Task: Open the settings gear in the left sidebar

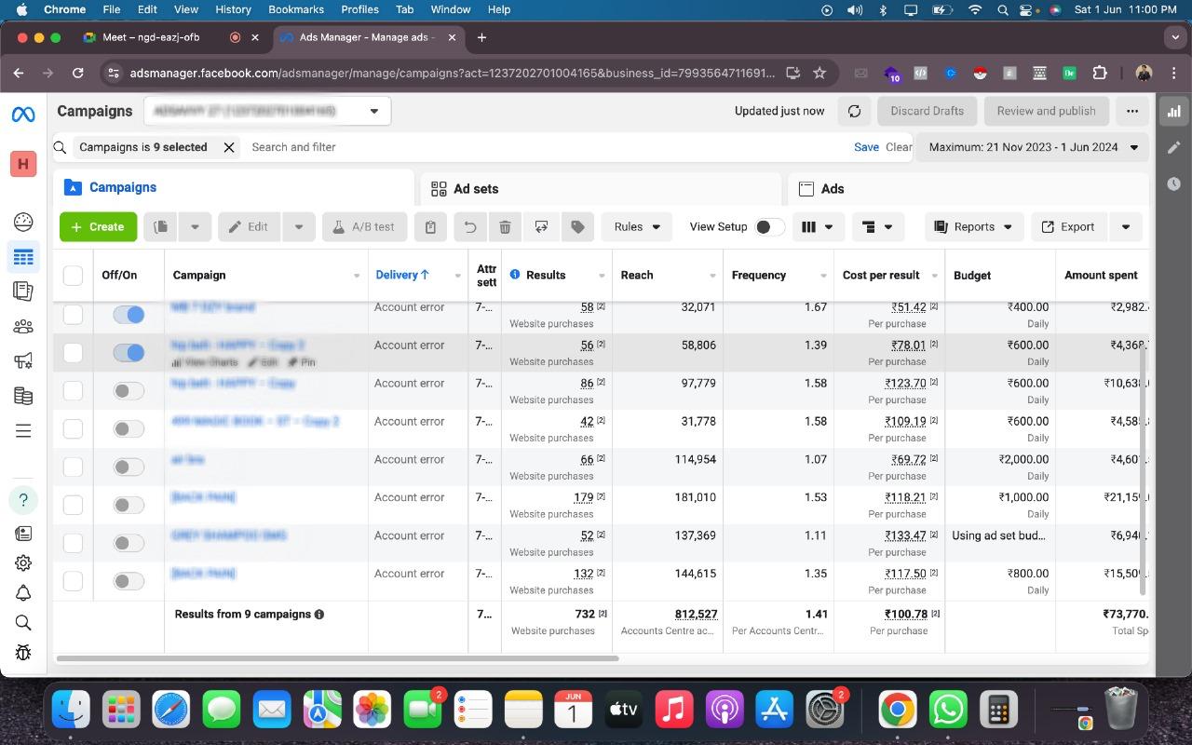Action: pyautogui.click(x=23, y=563)
